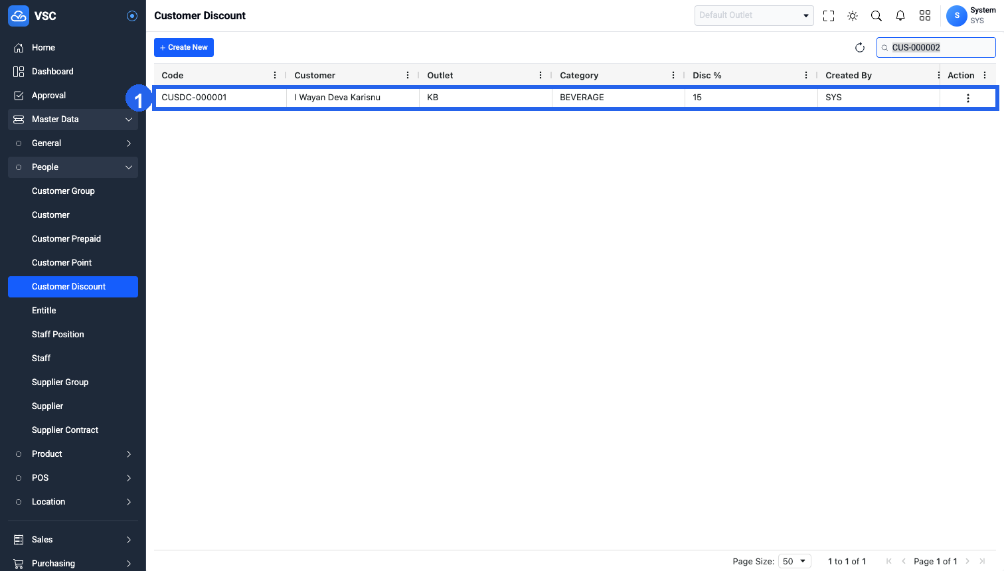Viewport: 1004px width, 571px height.
Task: Go to last page arrow
Action: 982,562
